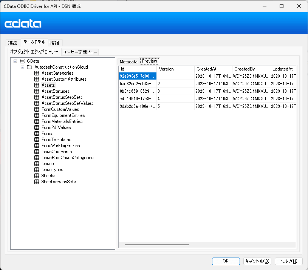Click the table icon beside IssueTypes
308x270 pixels.
[x=37, y=170]
